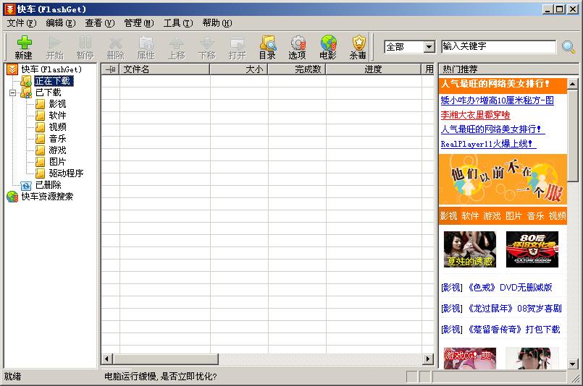Open the 影视 category folder

(57, 104)
